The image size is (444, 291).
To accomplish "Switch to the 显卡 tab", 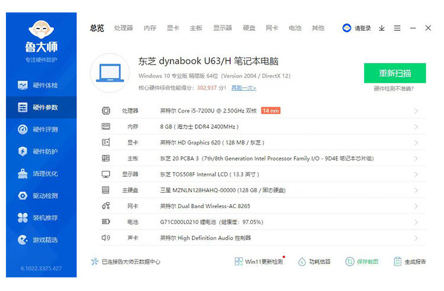I will point(173,28).
